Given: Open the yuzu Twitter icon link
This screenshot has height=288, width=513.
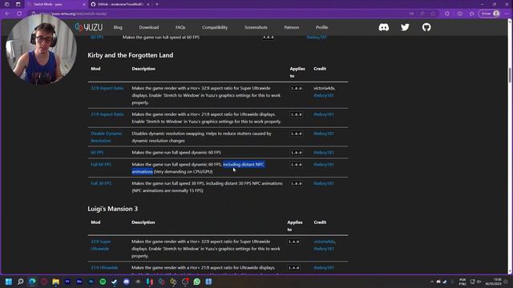Looking at the screenshot, I should 405,27.
